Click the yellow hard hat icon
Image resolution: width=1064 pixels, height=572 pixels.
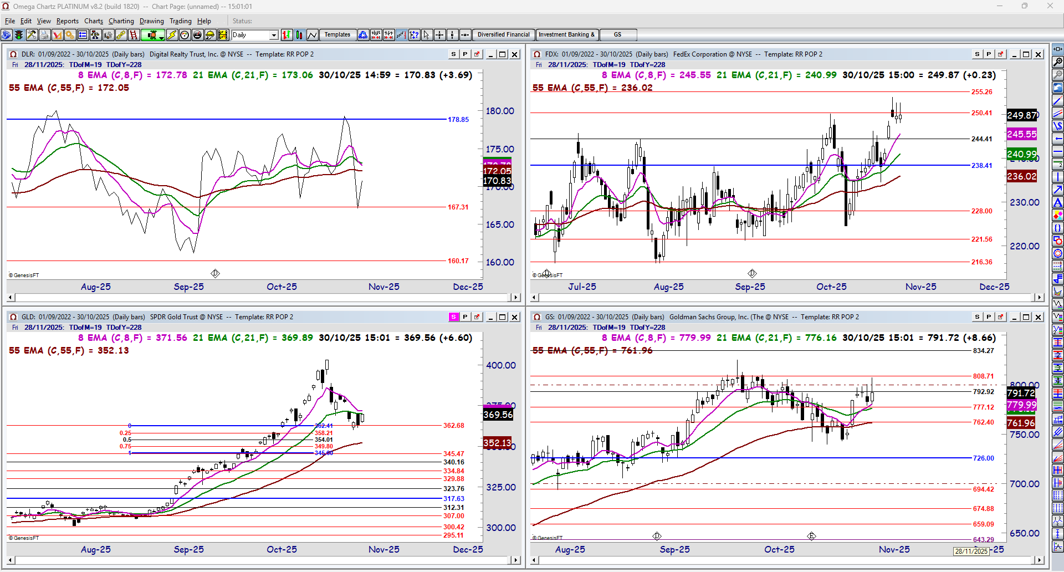[x=210, y=35]
